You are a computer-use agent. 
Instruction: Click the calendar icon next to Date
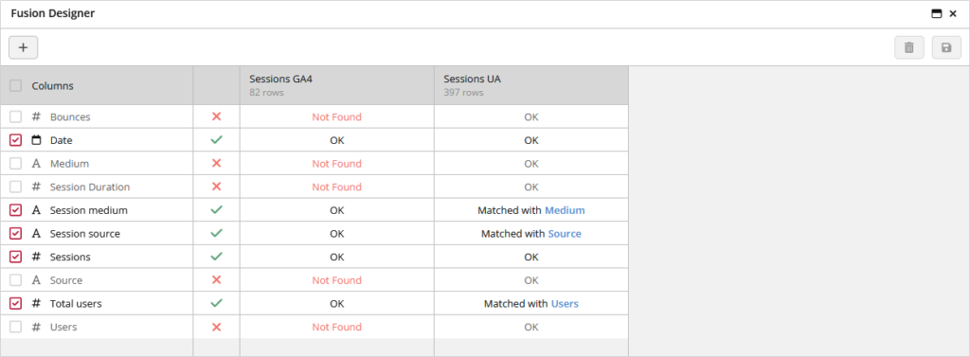pos(36,140)
